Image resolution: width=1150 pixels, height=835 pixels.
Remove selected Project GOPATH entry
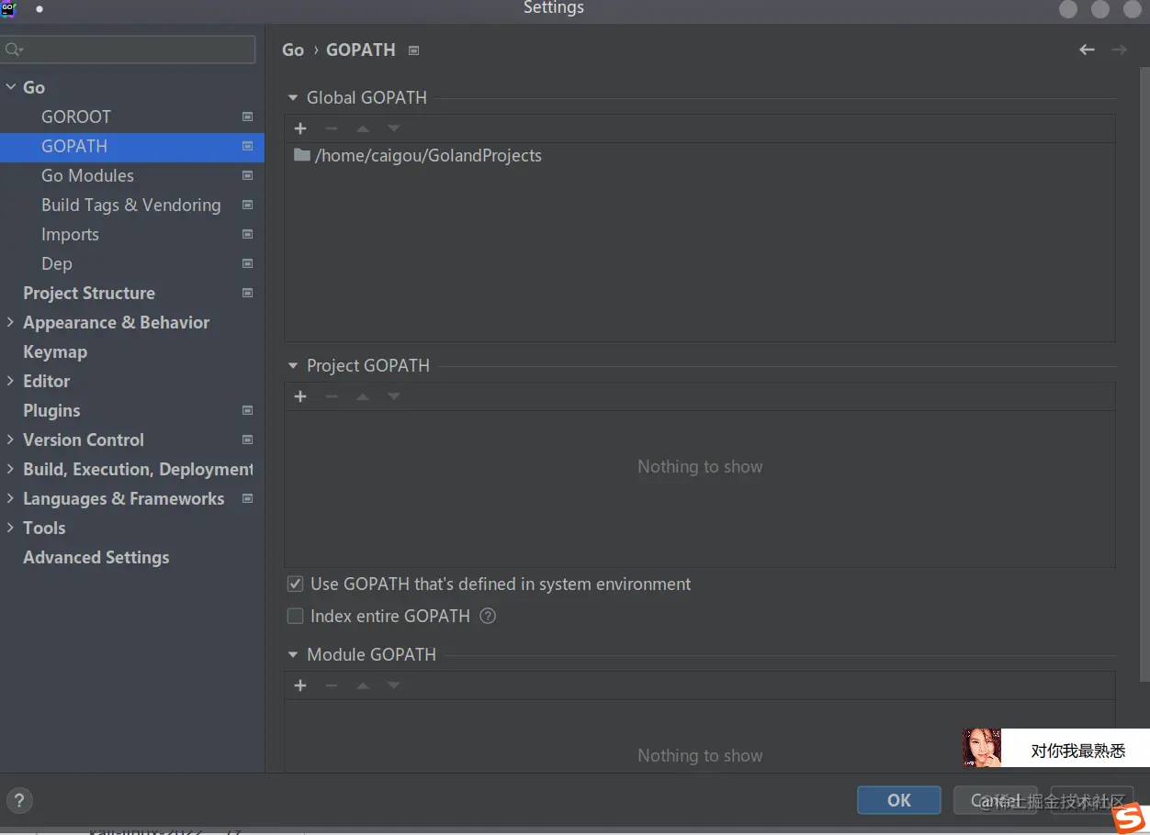(332, 396)
